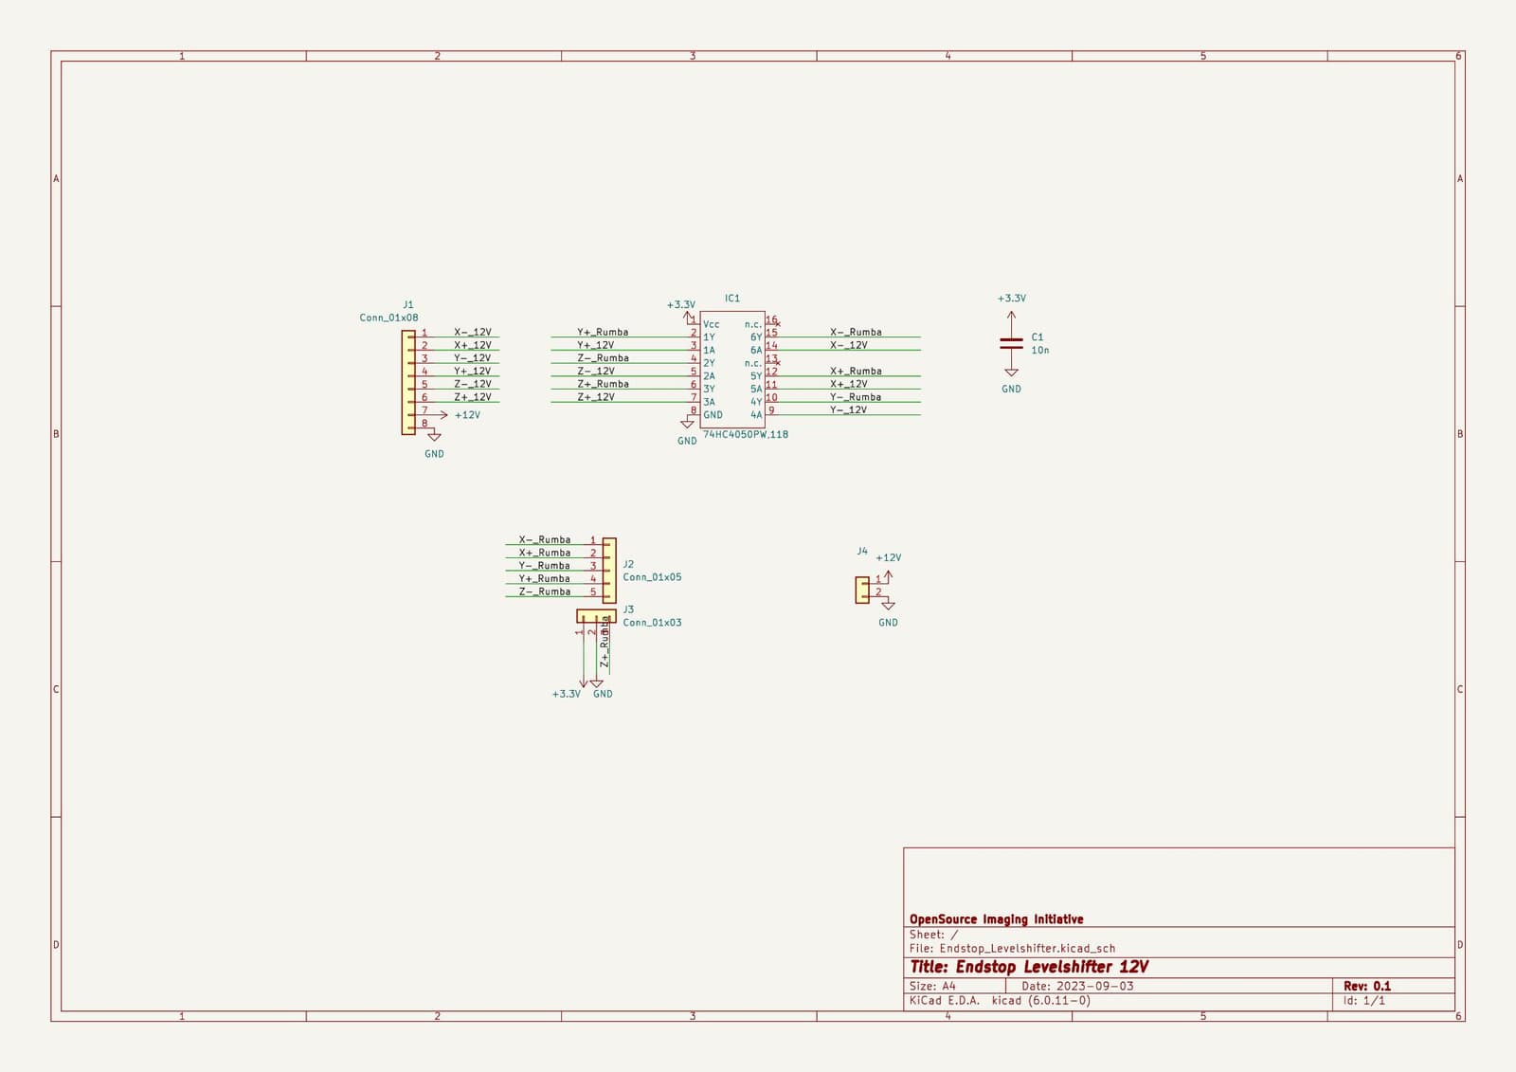This screenshot has height=1072, width=1516.
Task: Click the no-connect X on IC1 pin 16
Action: pyautogui.click(x=777, y=324)
